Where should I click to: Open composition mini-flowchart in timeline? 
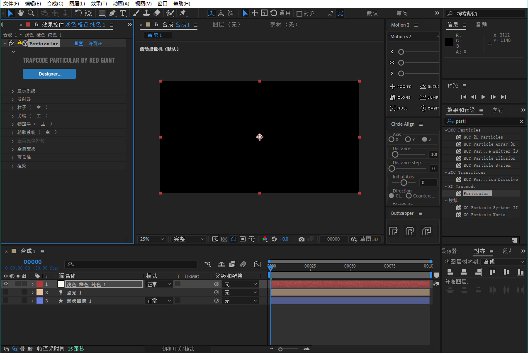(x=208, y=264)
